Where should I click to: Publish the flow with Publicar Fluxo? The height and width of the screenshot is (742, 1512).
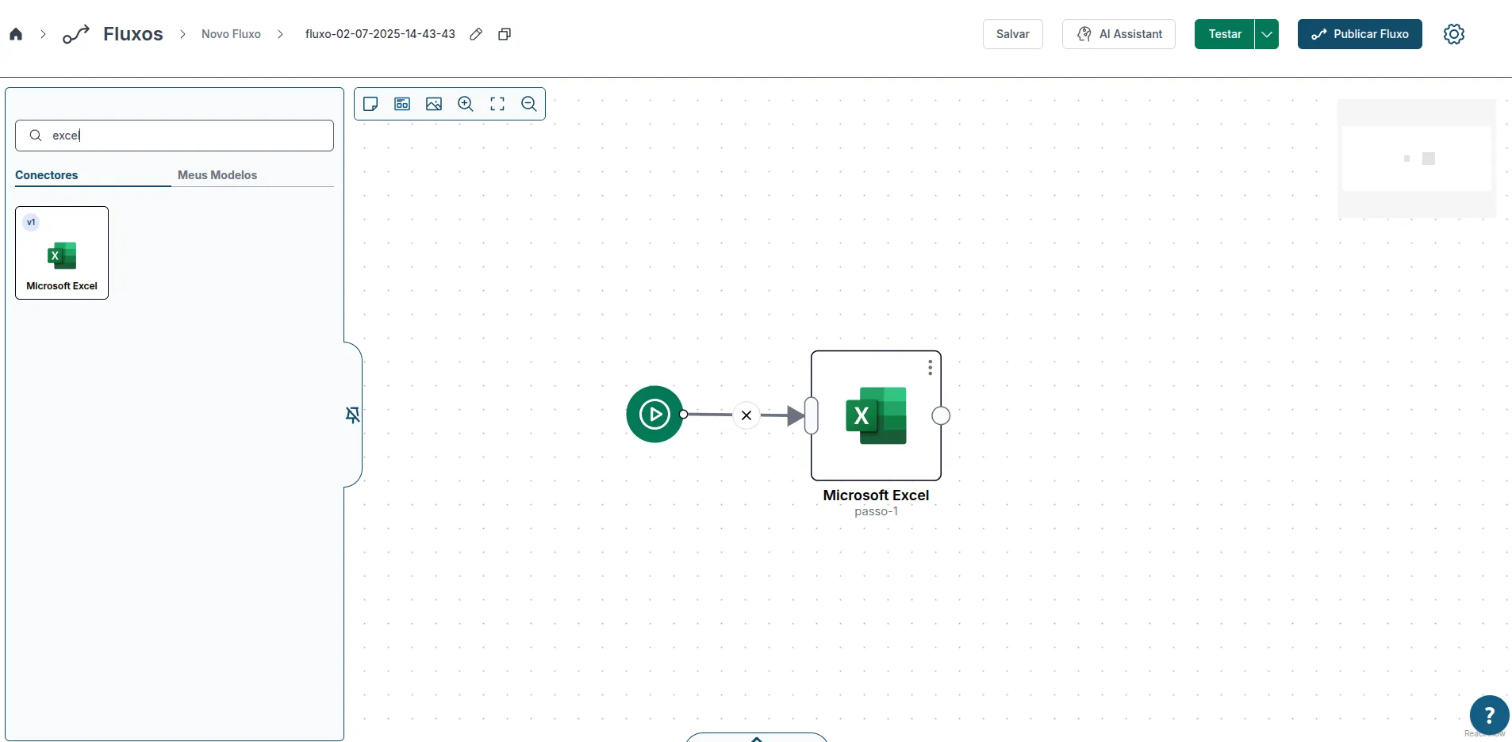click(x=1360, y=34)
